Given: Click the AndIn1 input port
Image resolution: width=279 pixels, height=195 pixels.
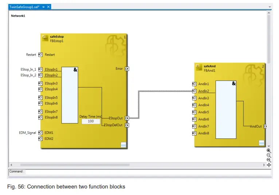Looking at the screenshot, I should click(194, 84).
